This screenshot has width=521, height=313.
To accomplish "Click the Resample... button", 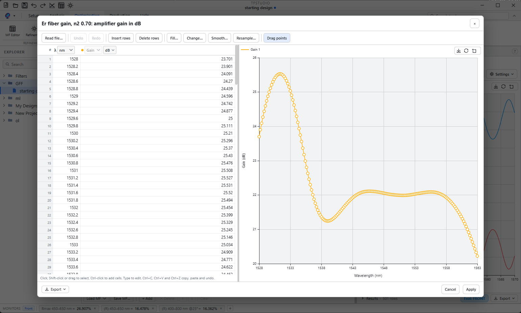I will 246,38.
